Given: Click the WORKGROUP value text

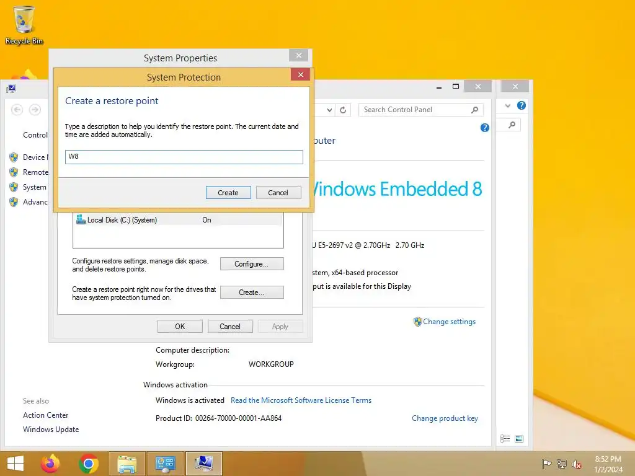Looking at the screenshot, I should coord(271,364).
